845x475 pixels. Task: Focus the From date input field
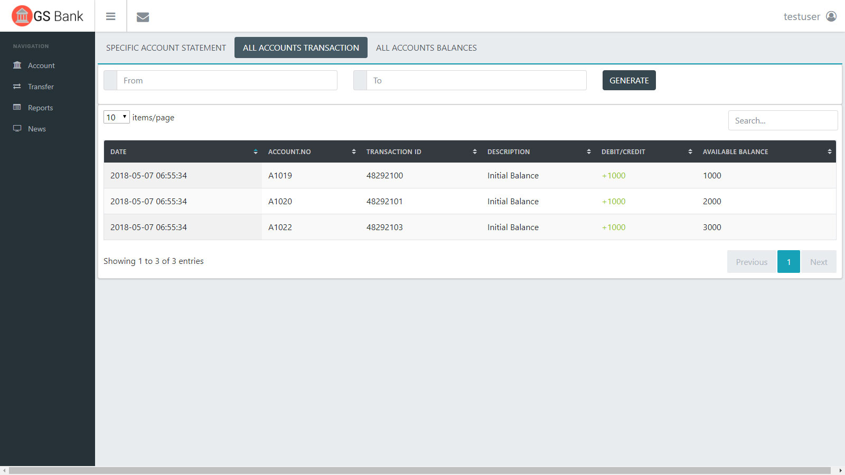[x=227, y=81]
